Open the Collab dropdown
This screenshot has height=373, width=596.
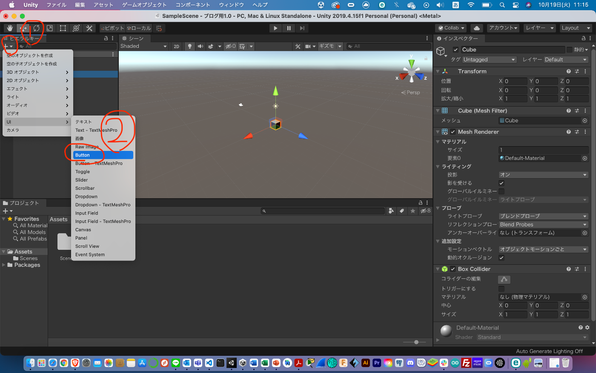coord(451,28)
